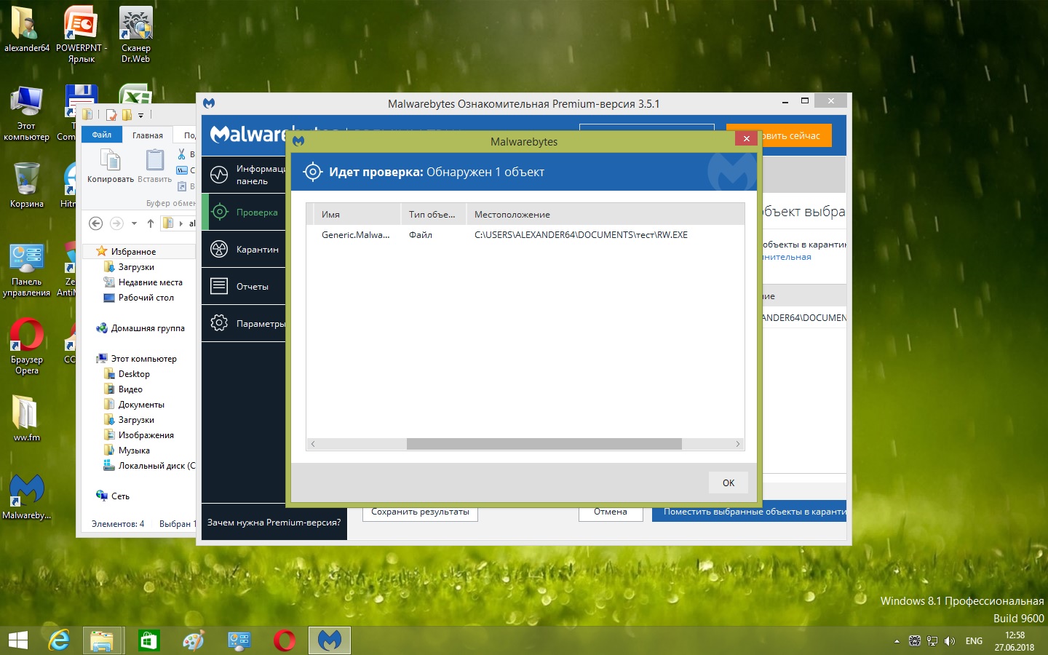Select Загрузки under Избранное in Explorer
Screen dimensions: 1048x655
(x=136, y=267)
